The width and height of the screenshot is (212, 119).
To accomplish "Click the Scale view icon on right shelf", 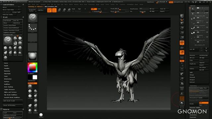I will [182, 79].
